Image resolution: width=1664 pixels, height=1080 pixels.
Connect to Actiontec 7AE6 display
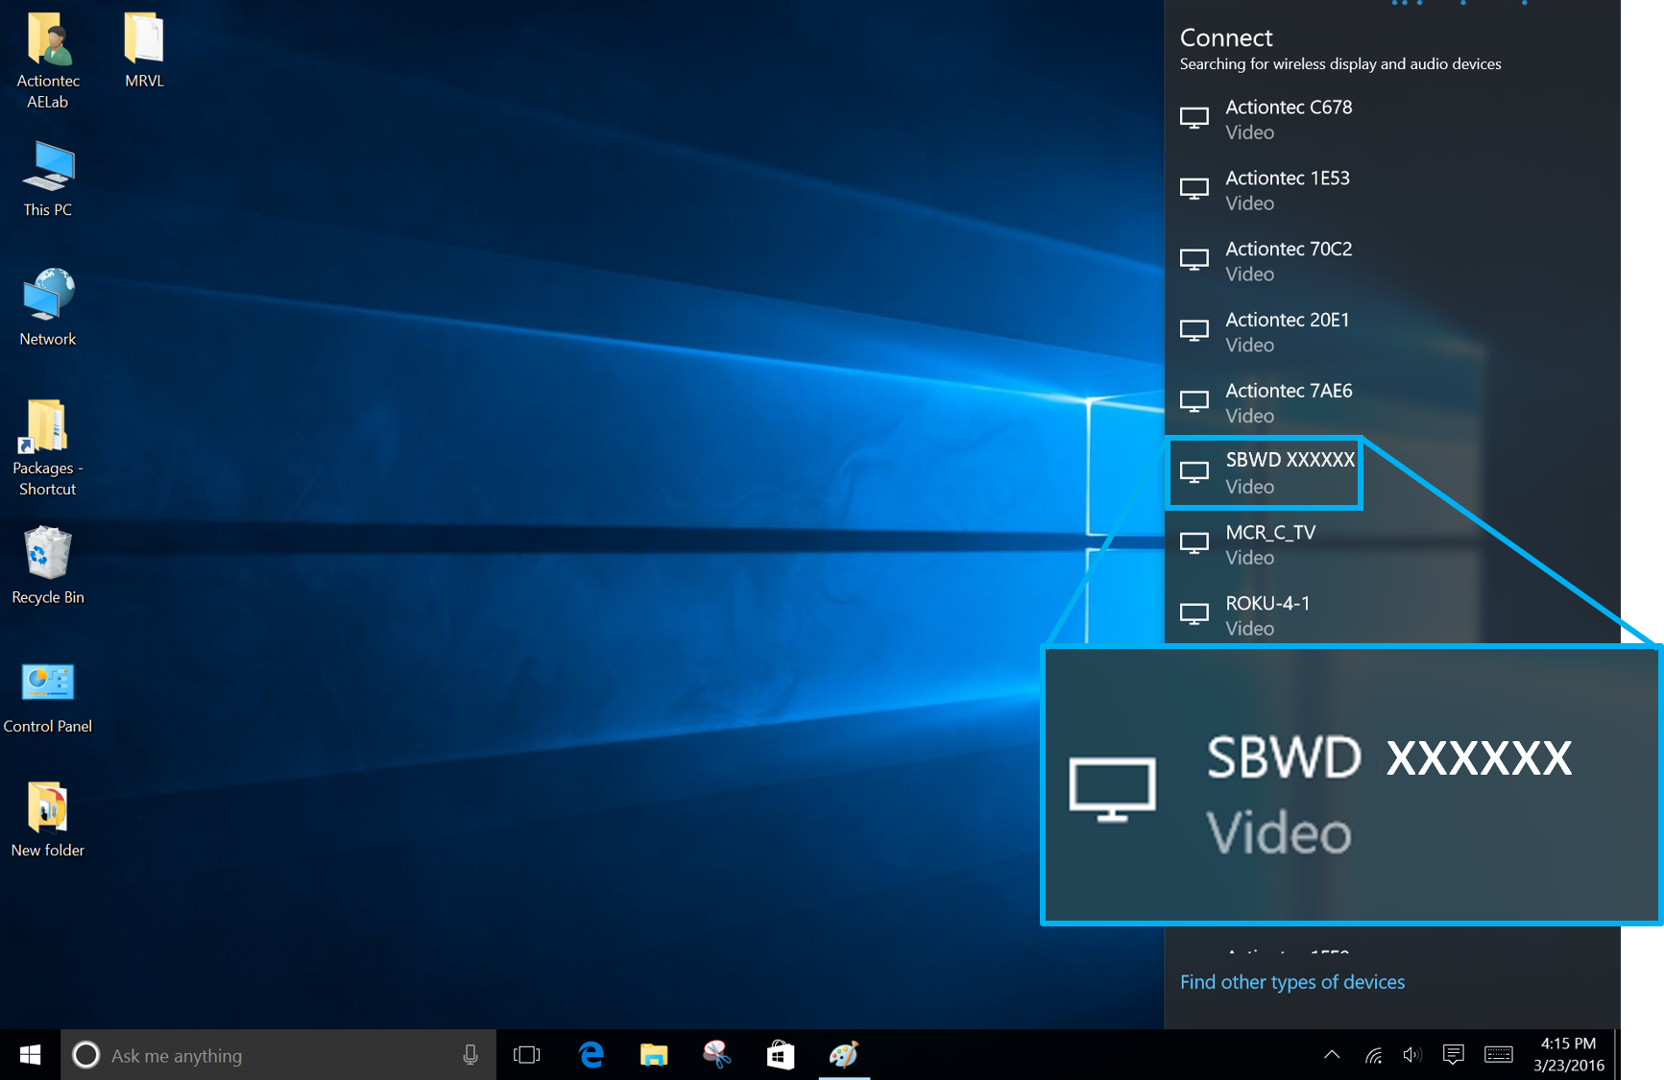(x=1392, y=403)
